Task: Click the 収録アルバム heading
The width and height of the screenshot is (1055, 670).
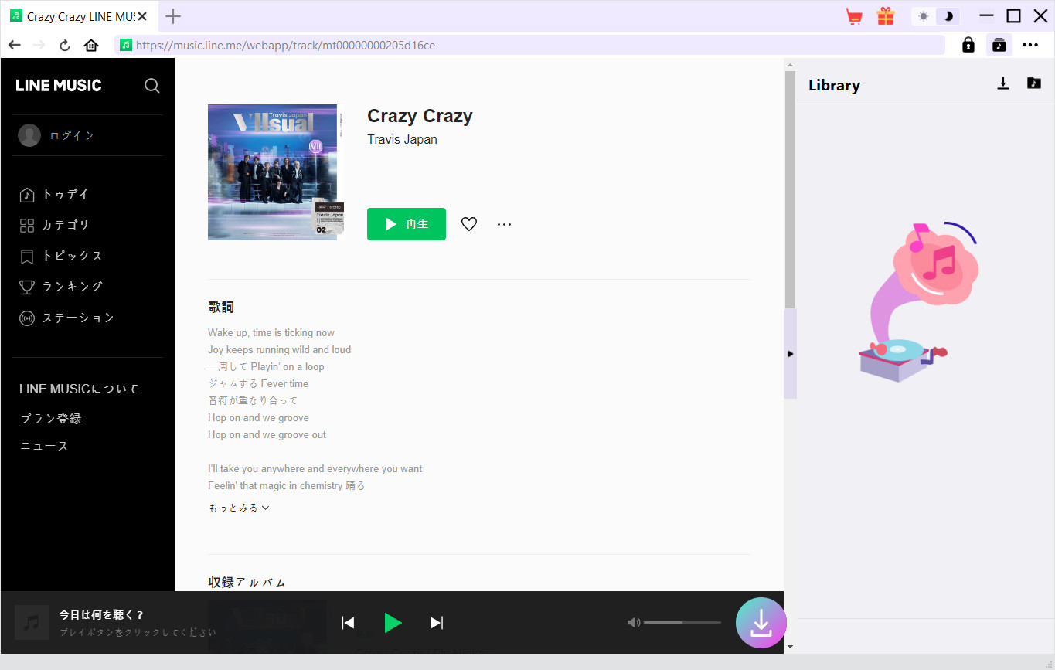Action: [x=247, y=583]
